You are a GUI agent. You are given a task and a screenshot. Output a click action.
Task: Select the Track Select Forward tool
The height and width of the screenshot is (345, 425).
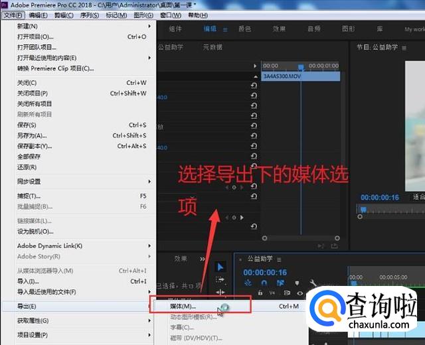(x=220, y=279)
